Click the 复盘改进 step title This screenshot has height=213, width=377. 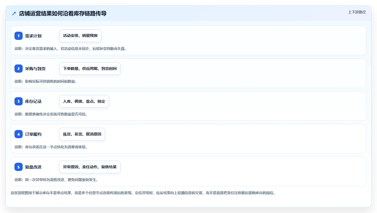[x=33, y=167]
